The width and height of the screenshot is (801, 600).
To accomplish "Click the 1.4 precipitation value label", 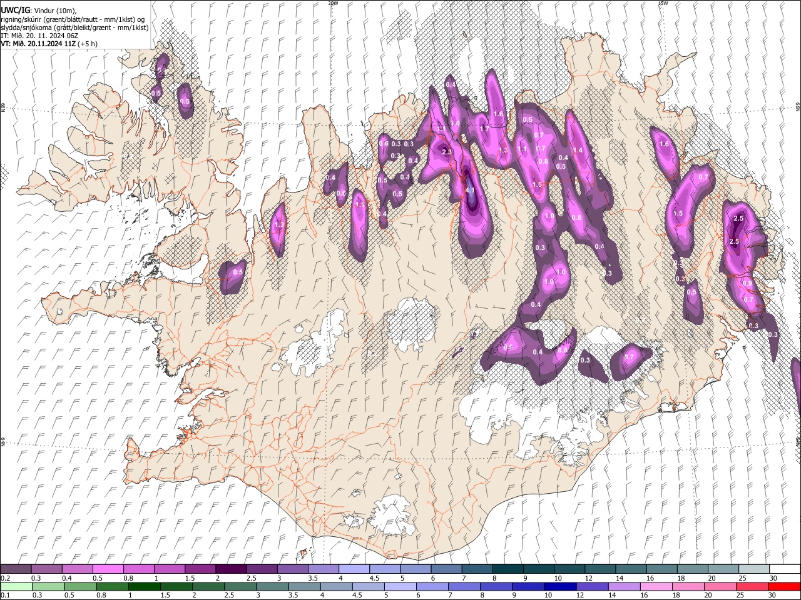I will click(x=578, y=150).
